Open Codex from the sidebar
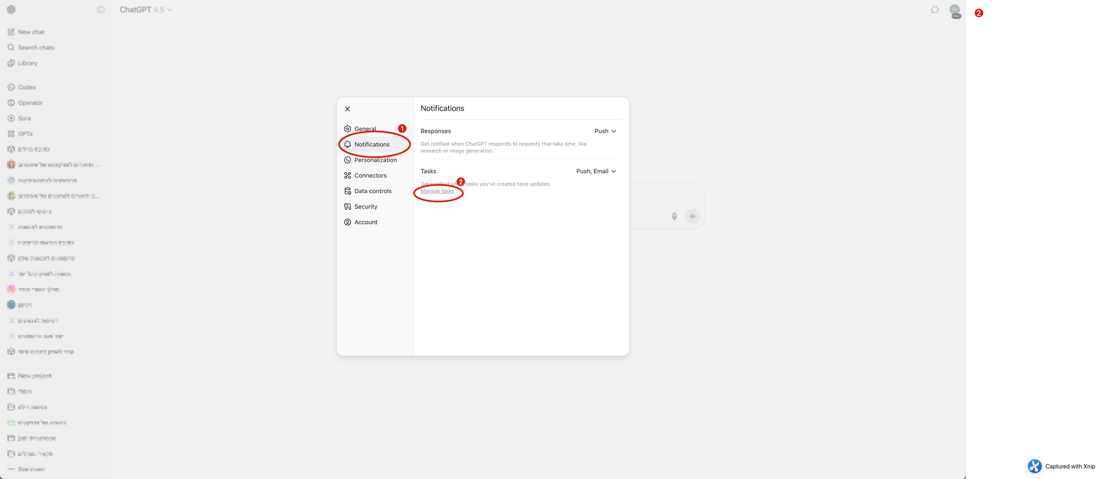The height and width of the screenshot is (479, 1104). [x=26, y=87]
